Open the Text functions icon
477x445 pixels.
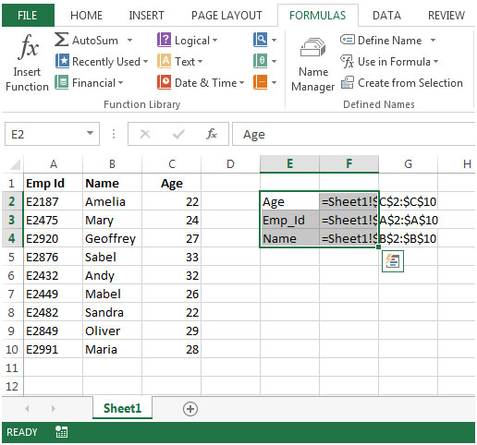click(x=164, y=61)
